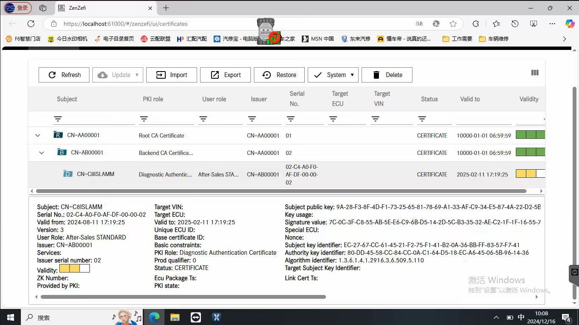Open Copilot sidebar icon
Image resolution: width=579 pixels, height=325 pixels.
coord(570,24)
